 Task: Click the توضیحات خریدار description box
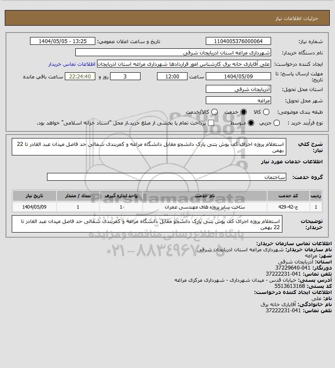point(147,224)
